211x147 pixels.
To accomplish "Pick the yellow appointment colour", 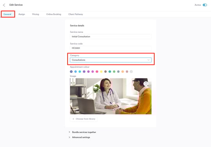I will click(x=101, y=72).
